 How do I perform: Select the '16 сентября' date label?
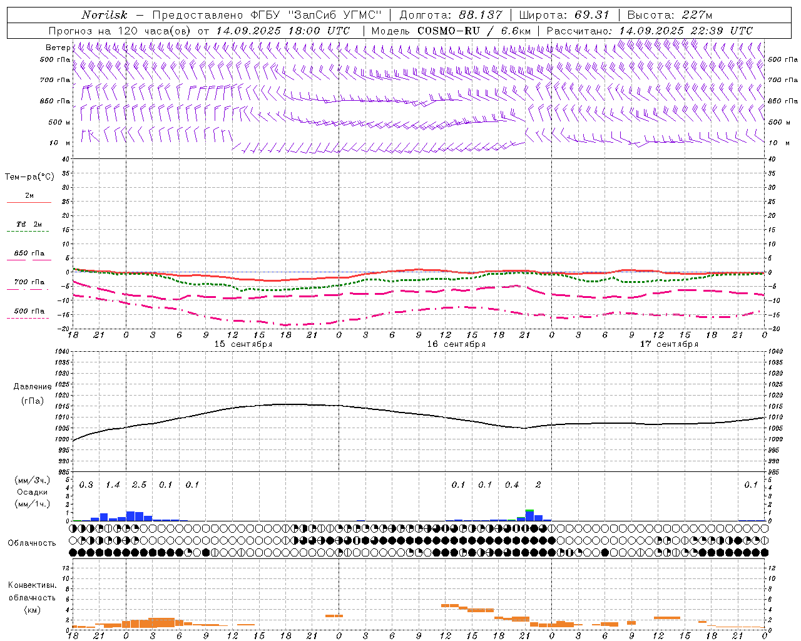[x=456, y=344]
